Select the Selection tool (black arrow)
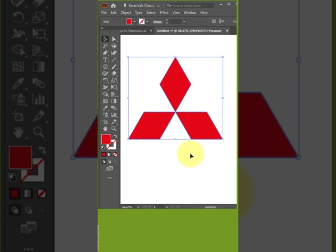This screenshot has height=252, width=336. click(105, 39)
